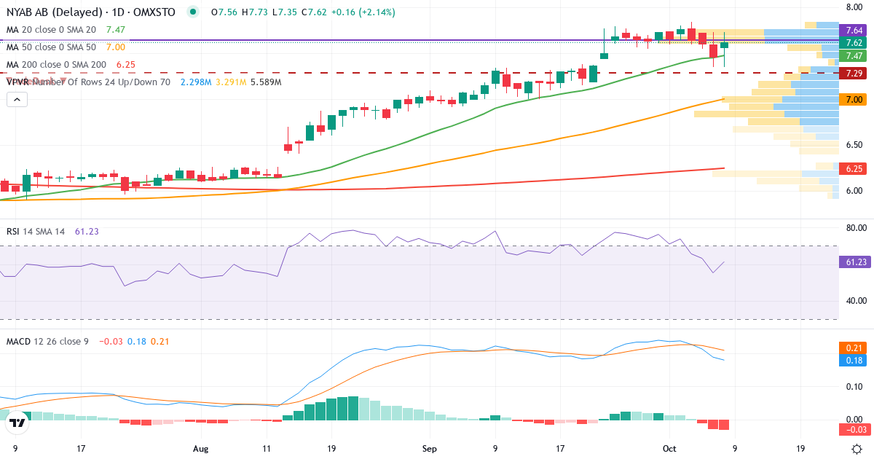Open chart settings via the gear icon
Image resolution: width=874 pixels, height=459 pixels.
point(857,450)
